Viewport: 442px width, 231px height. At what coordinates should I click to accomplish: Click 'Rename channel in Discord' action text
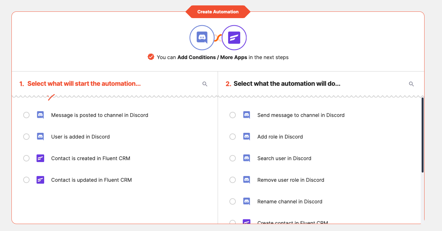290,201
